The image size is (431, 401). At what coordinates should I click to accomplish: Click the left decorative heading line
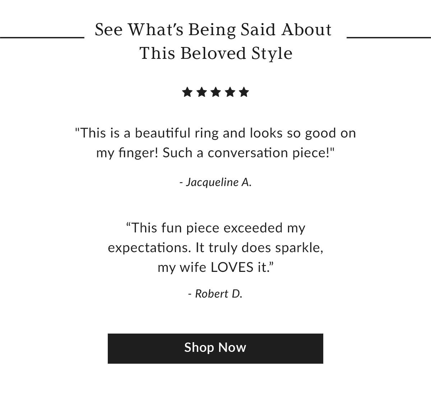pos(42,37)
